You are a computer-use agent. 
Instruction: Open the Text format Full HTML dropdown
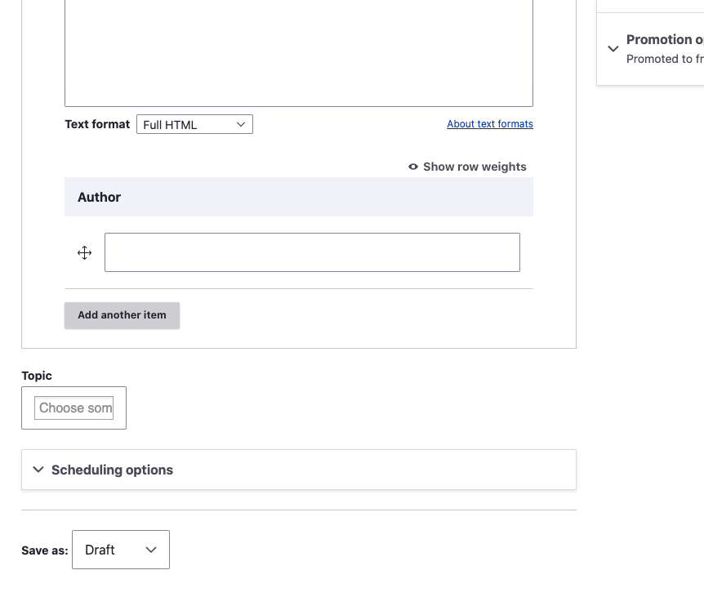click(194, 124)
